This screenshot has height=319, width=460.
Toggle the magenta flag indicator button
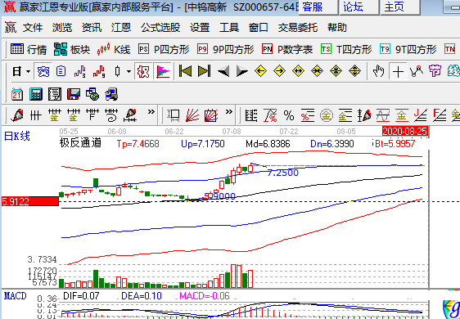point(163,71)
